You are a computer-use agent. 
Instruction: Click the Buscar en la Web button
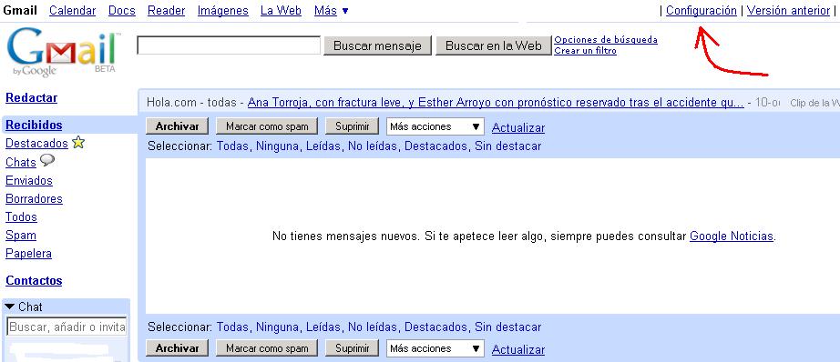coord(494,46)
